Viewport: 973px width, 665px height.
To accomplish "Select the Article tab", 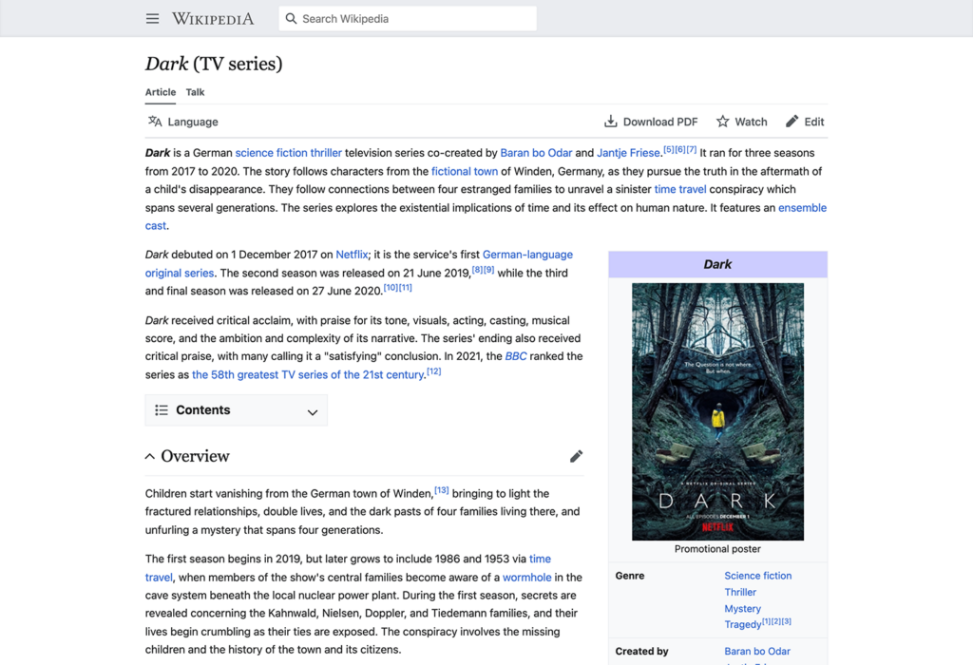I will pos(160,92).
